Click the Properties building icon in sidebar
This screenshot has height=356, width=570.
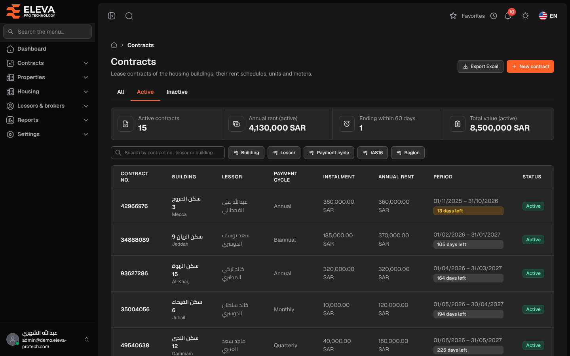coord(10,78)
